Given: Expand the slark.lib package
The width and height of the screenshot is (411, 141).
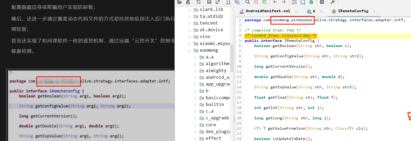Looking at the screenshot, I should click(x=189, y=10).
